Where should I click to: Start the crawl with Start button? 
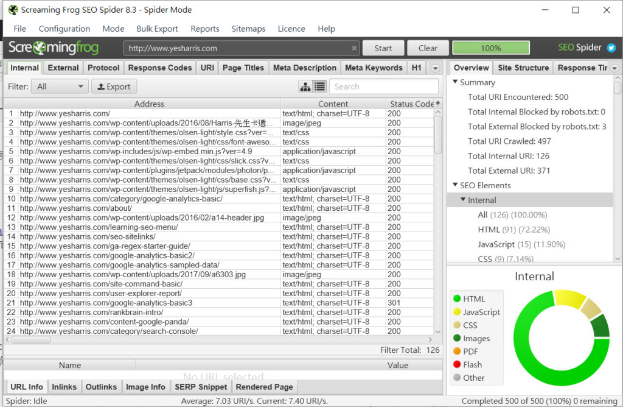[x=383, y=48]
